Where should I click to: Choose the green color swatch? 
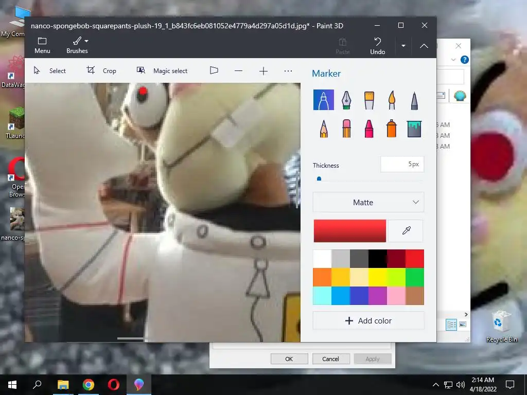pyautogui.click(x=415, y=277)
